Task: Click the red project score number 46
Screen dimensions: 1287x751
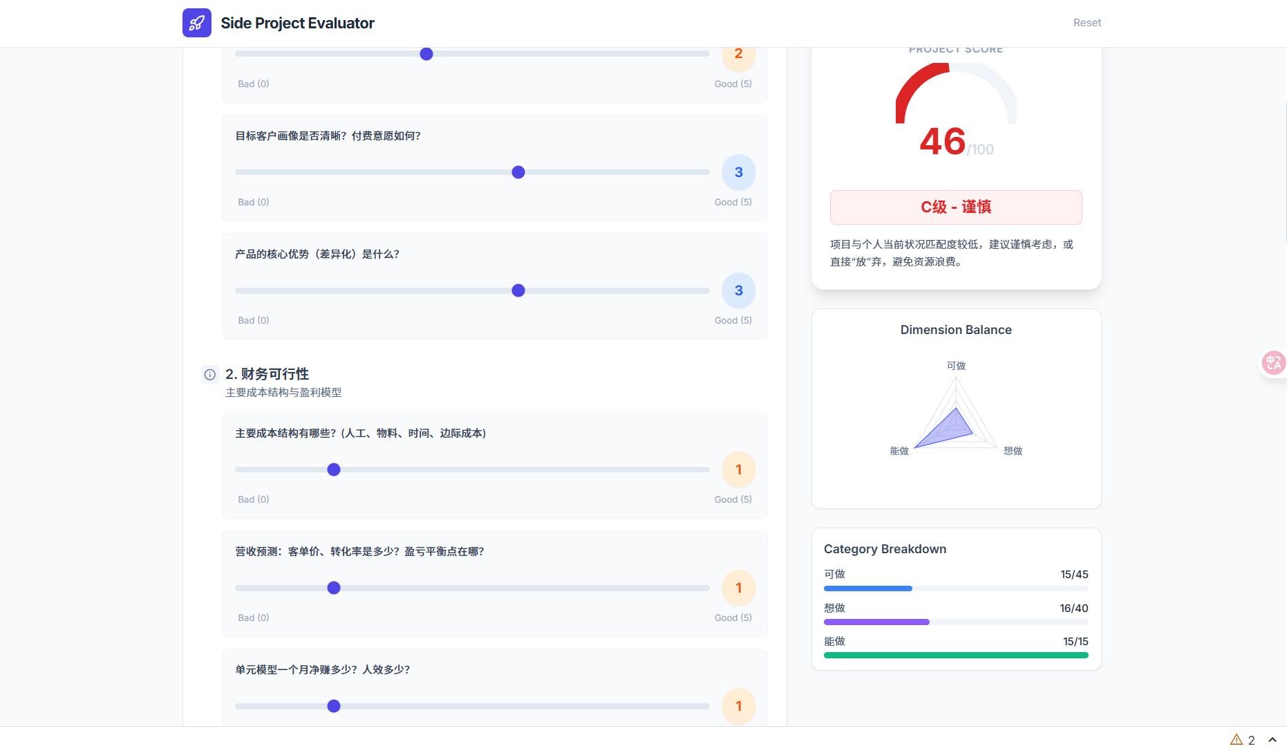Action: [942, 142]
